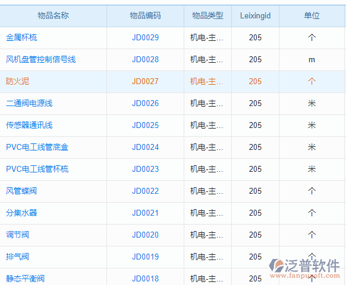Select unit 个 in 金属杯梳 row

[x=312, y=37]
